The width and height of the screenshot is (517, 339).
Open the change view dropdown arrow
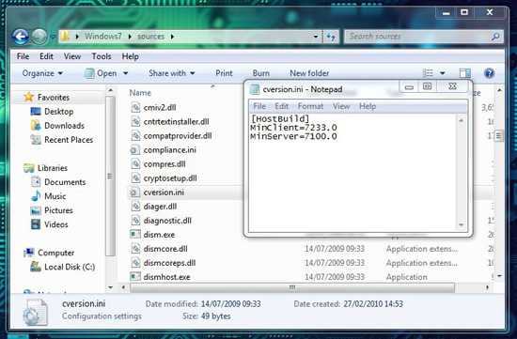click(x=443, y=73)
